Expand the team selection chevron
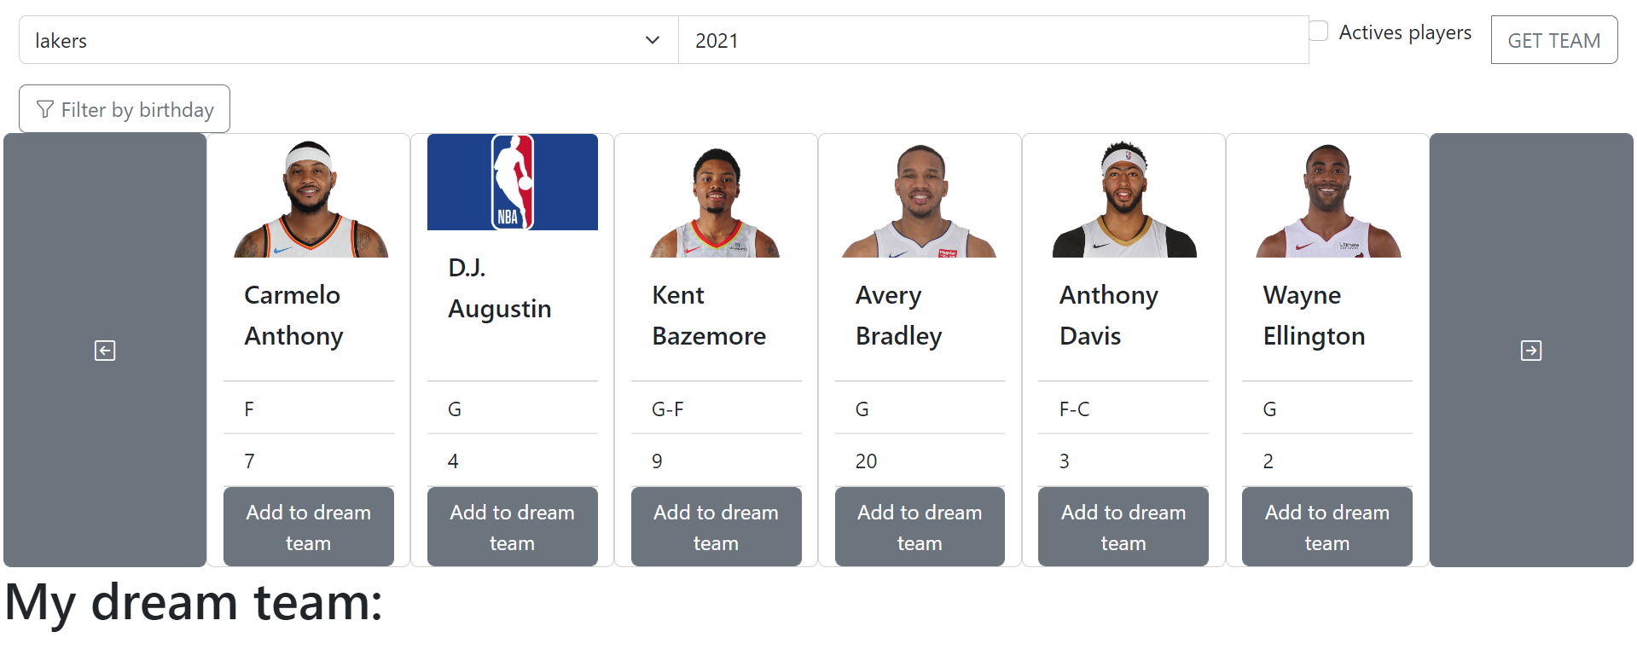 [652, 39]
